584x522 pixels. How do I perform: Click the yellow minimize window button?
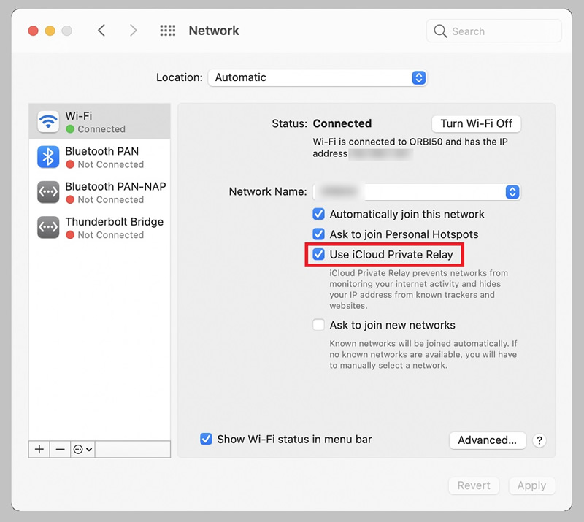50,31
